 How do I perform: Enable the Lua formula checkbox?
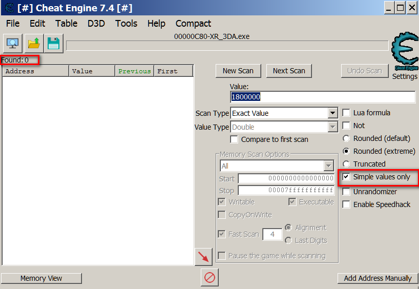coord(346,113)
